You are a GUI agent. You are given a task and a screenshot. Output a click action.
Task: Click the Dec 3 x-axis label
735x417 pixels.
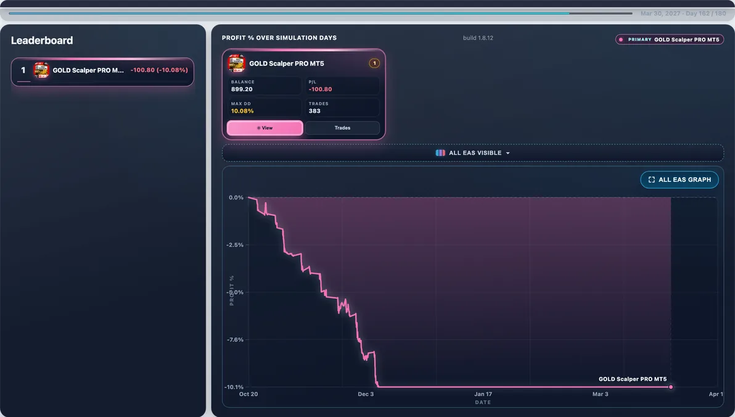[x=366, y=394]
